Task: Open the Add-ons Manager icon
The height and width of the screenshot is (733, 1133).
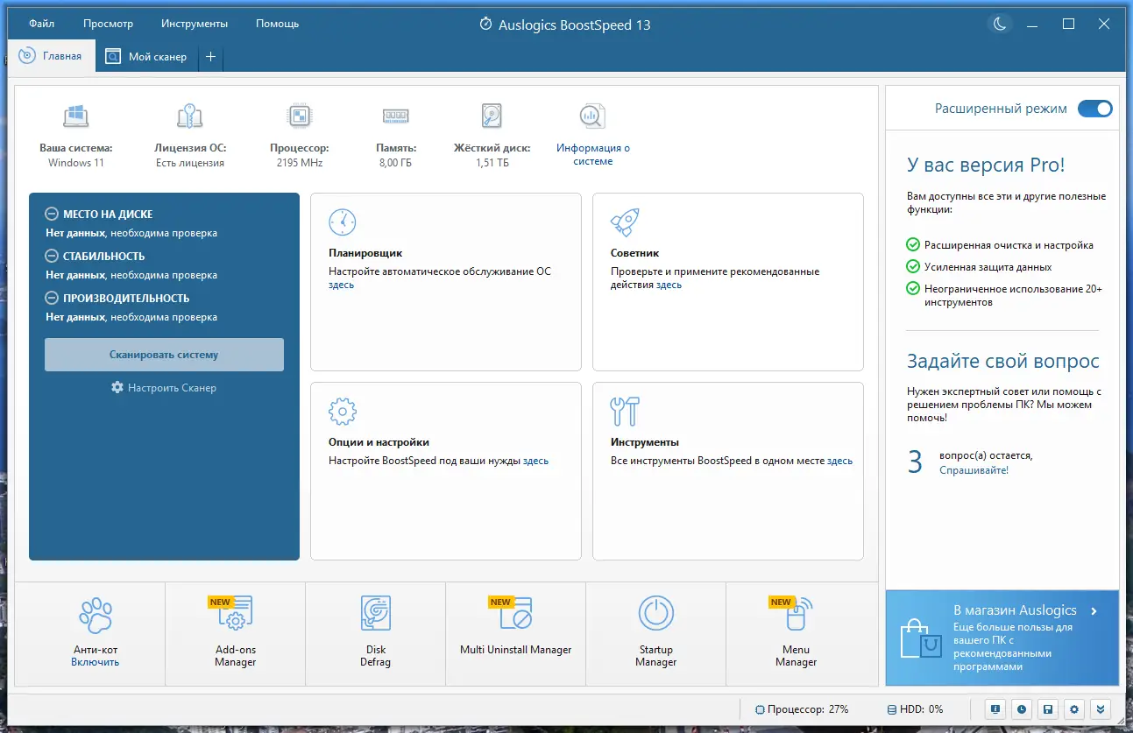Action: tap(235, 613)
